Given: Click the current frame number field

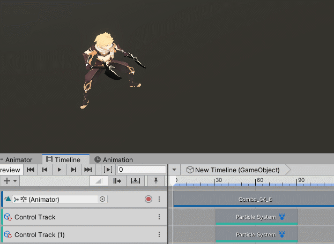Looking at the screenshot, I should pyautogui.click(x=142, y=170).
